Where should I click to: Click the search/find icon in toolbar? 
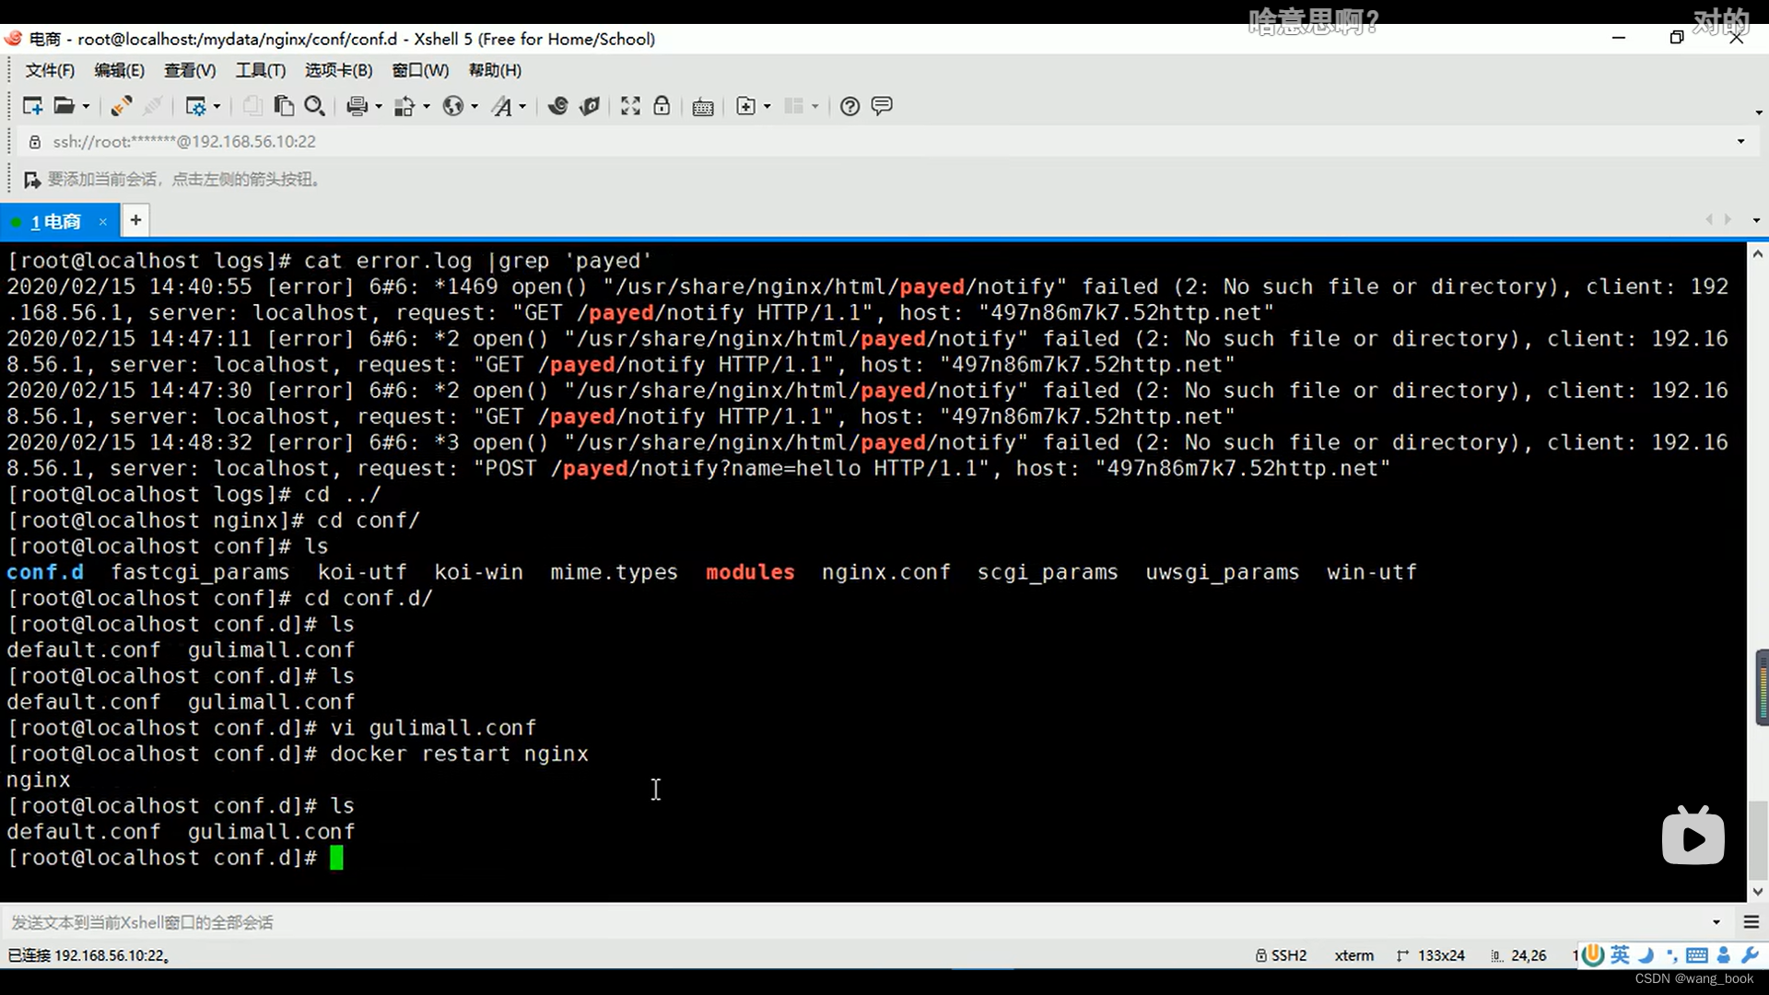(313, 106)
